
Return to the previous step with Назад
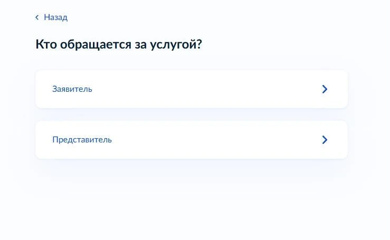[x=55, y=17]
